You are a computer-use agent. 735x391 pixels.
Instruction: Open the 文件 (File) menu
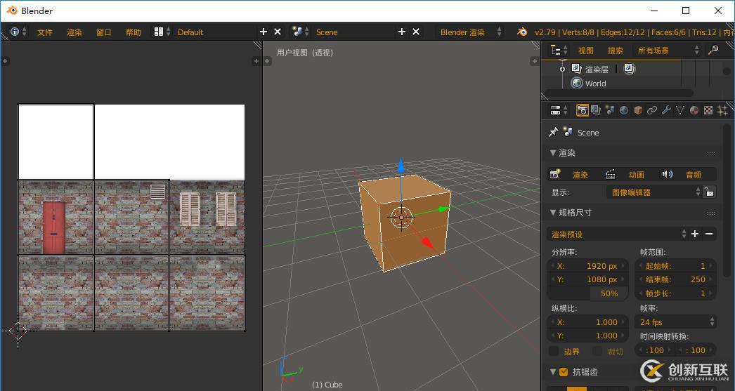45,32
